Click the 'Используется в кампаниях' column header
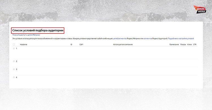The image size is (212, 110). pyautogui.click(x=123, y=44)
